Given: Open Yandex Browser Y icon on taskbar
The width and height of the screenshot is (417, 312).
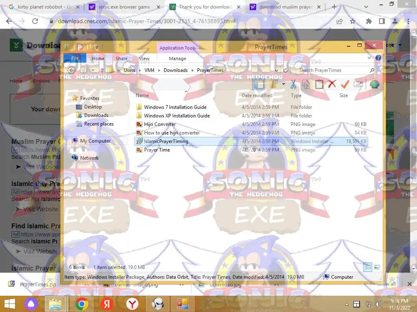Looking at the screenshot, I should coord(132,304).
